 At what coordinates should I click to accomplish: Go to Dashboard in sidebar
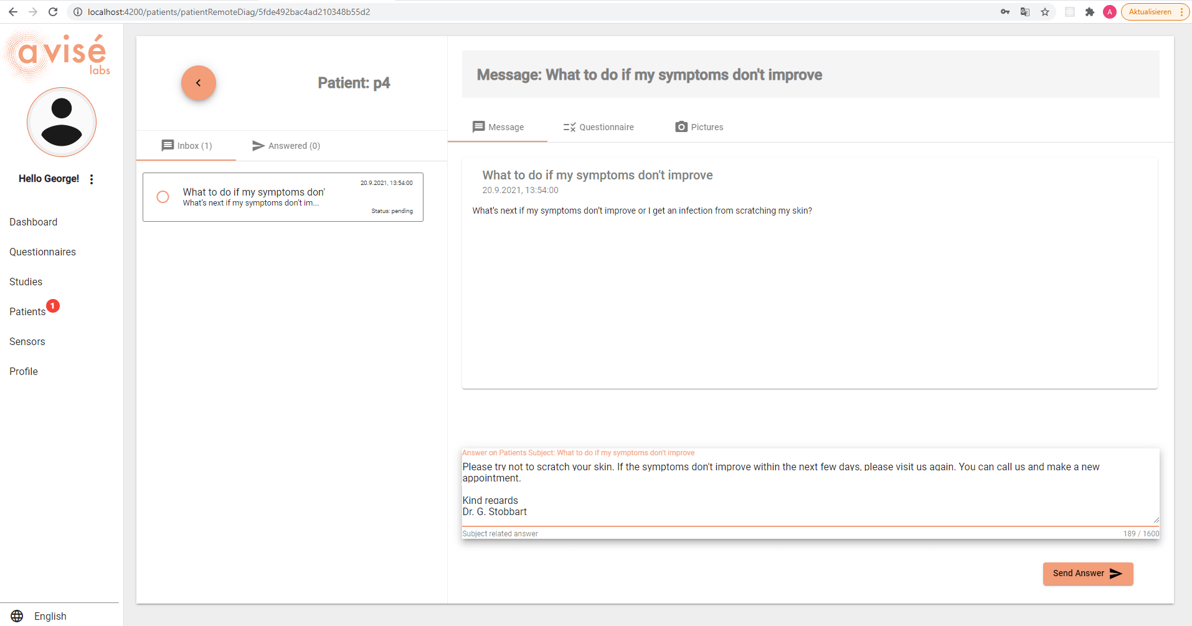tap(34, 222)
